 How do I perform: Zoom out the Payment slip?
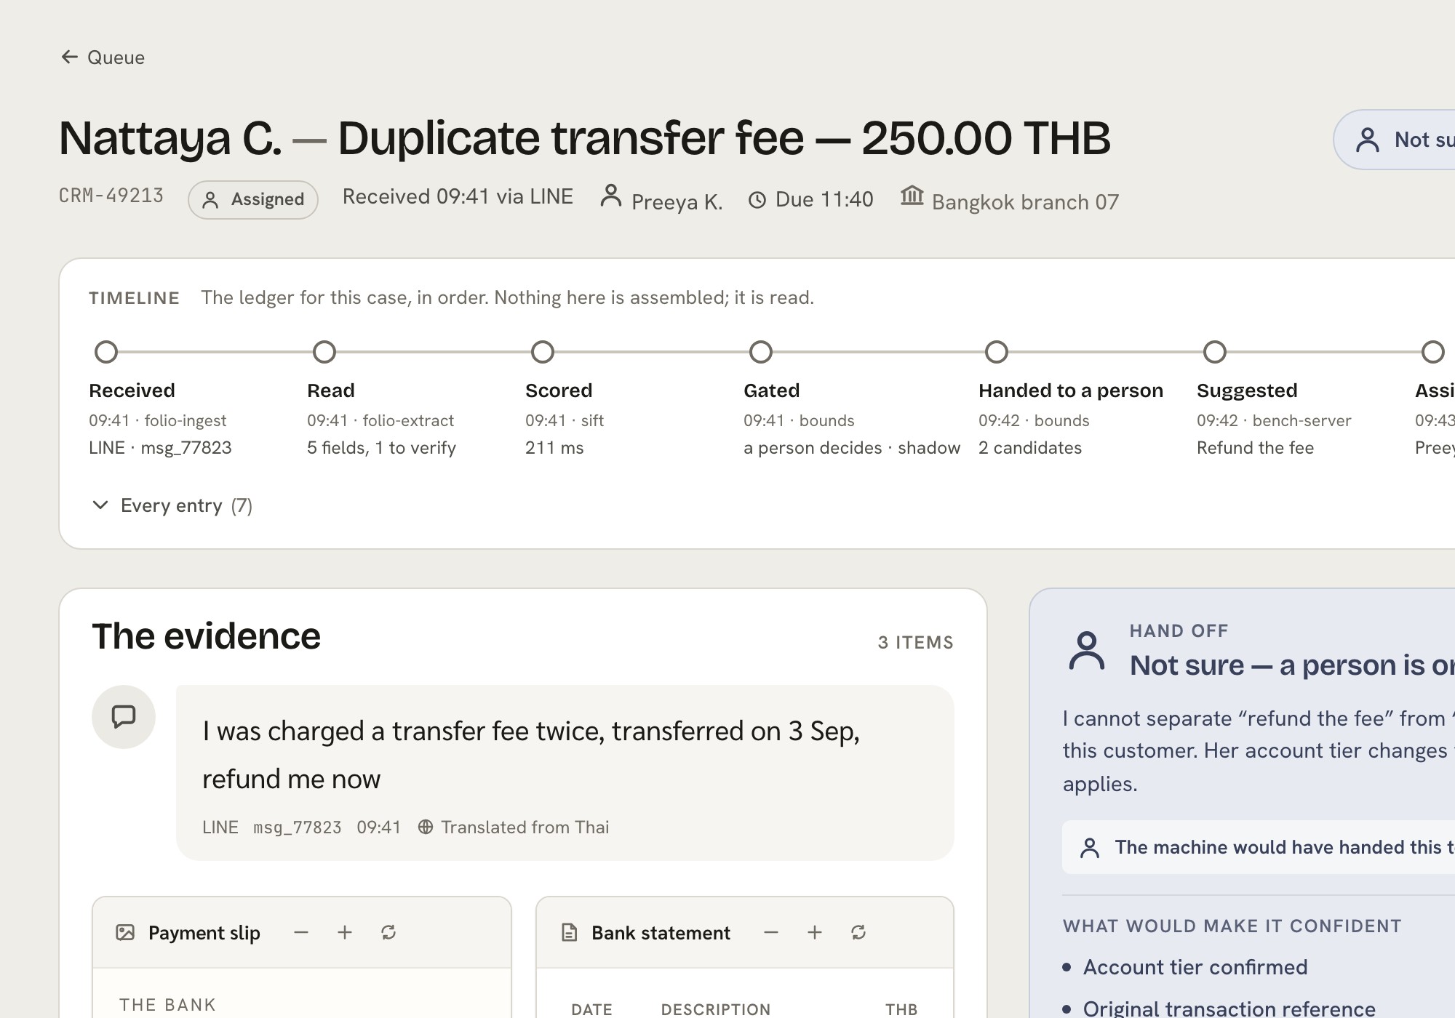coord(301,932)
